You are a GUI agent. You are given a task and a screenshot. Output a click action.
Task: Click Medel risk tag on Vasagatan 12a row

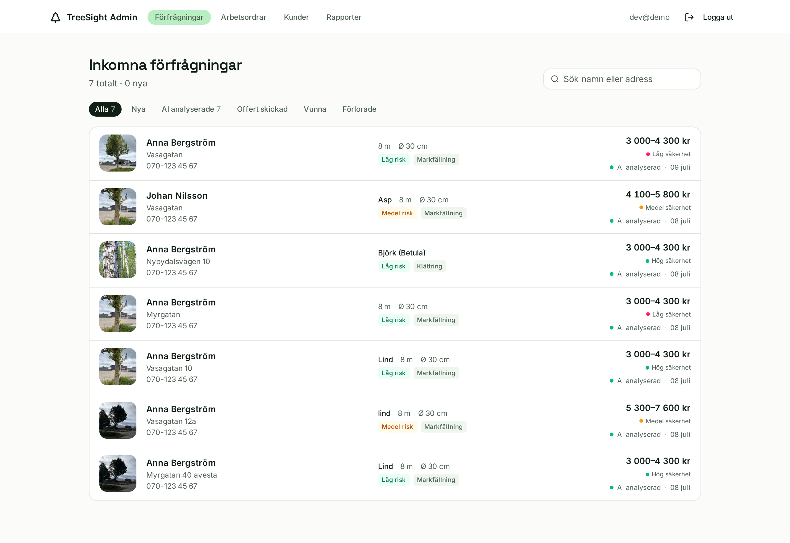[x=397, y=427]
